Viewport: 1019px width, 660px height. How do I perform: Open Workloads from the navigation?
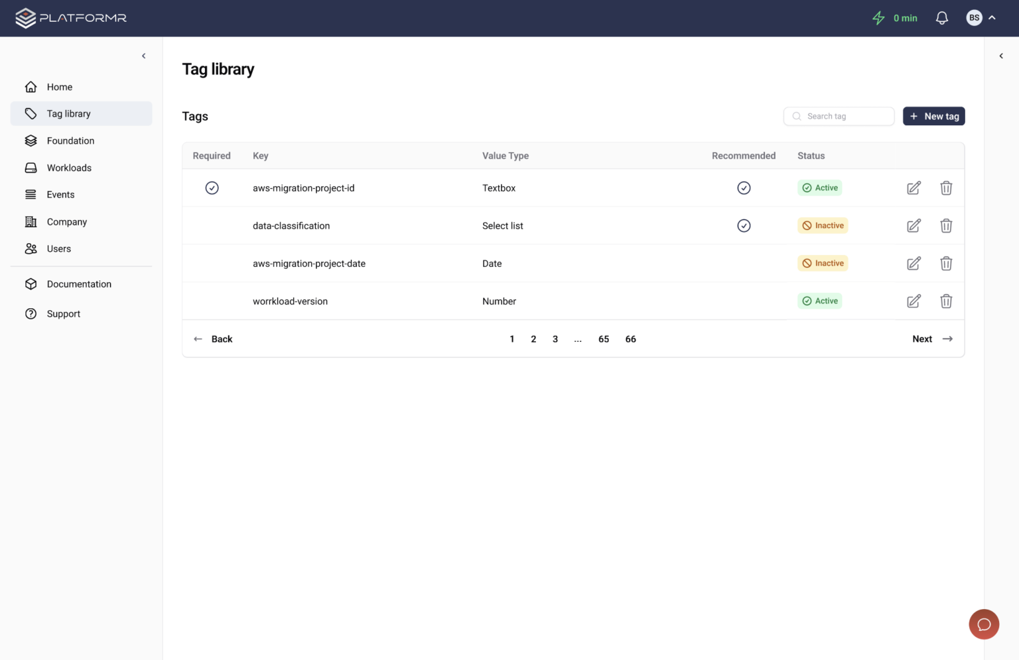[x=69, y=168]
